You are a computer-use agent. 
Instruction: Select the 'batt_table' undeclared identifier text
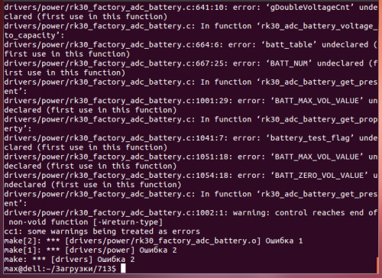coord(289,45)
